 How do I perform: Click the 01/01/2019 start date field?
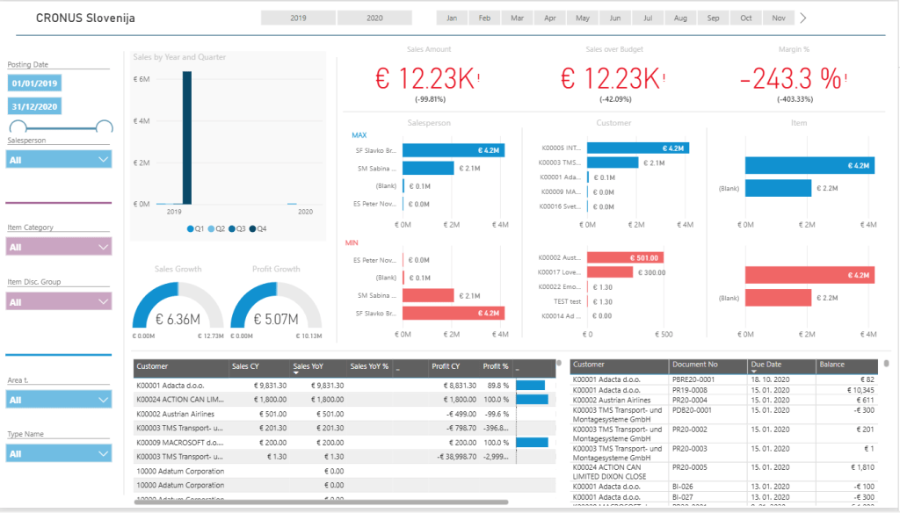(x=35, y=83)
